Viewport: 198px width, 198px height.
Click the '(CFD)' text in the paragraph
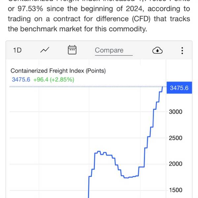(141, 19)
